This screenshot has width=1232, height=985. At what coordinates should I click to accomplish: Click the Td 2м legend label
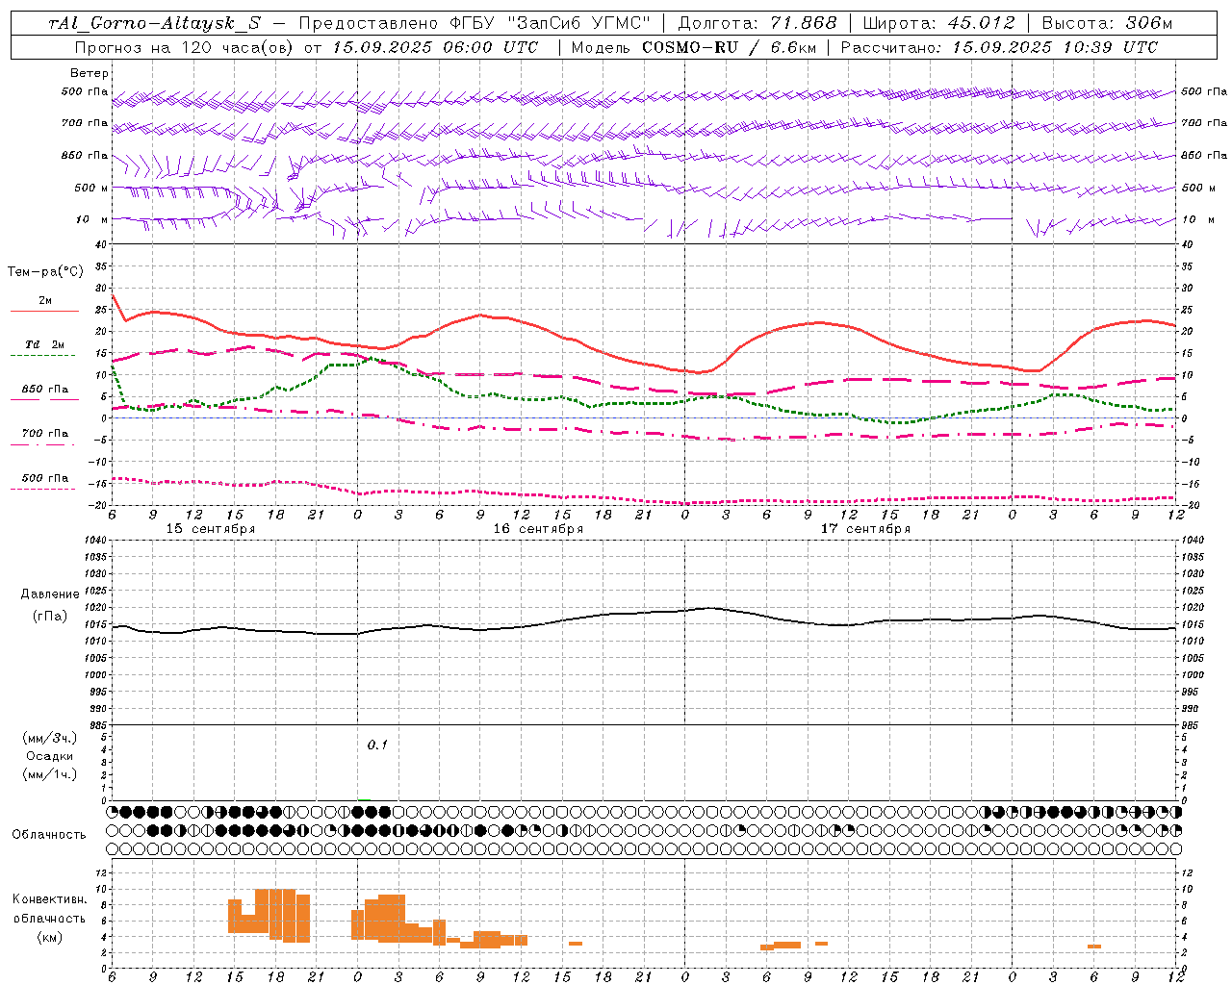point(44,344)
